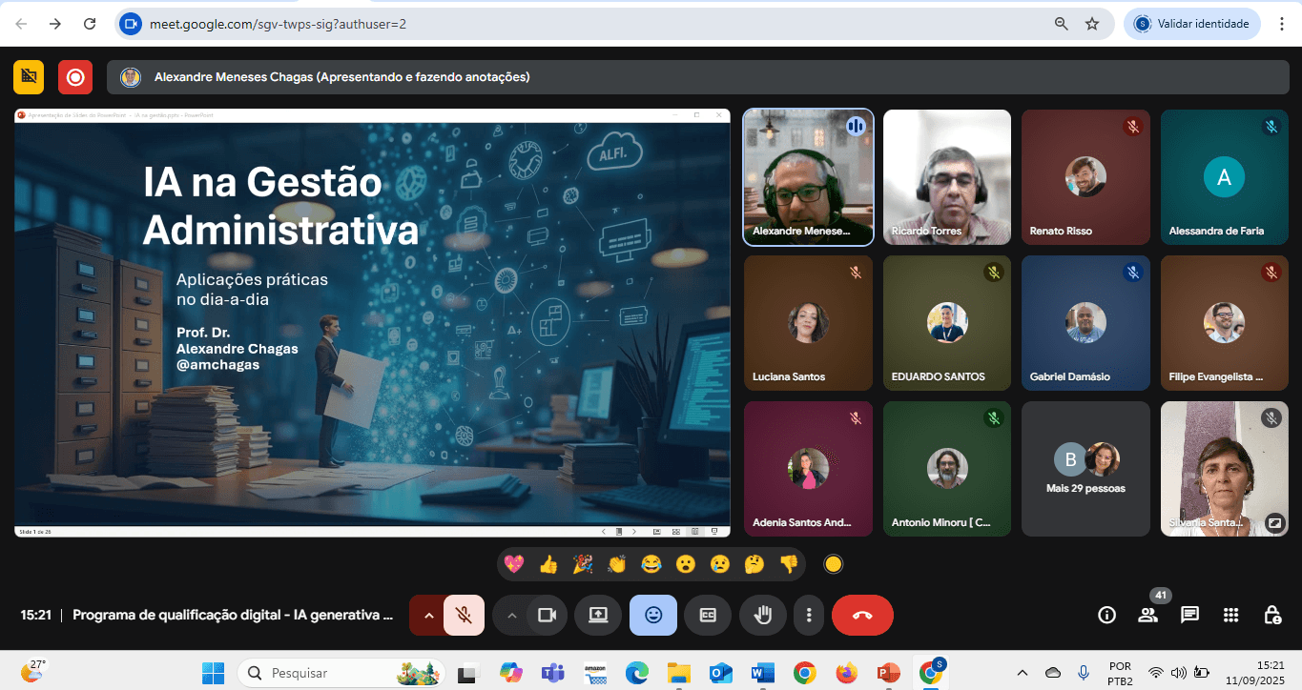The image size is (1302, 690).
Task: Expand microphone device options chevron
Action: tap(428, 615)
